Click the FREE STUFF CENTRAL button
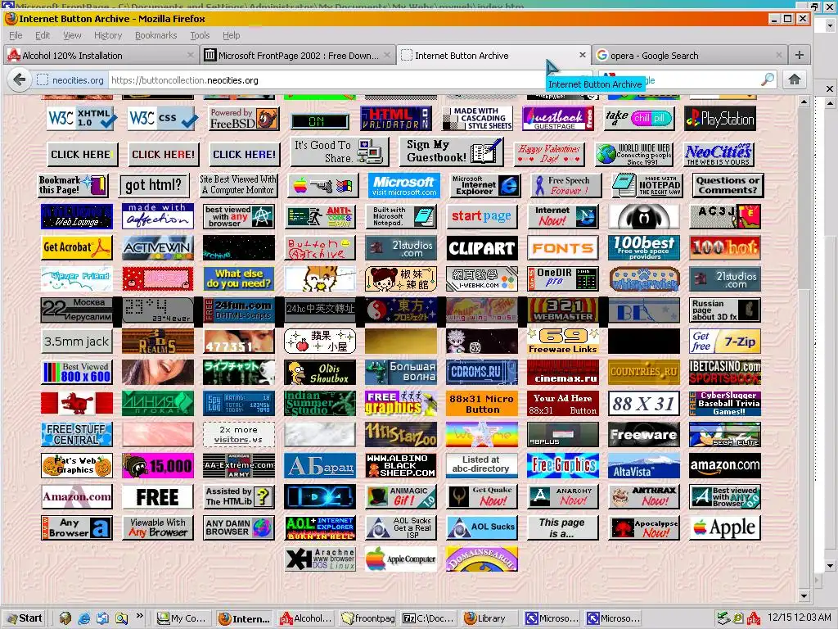The height and width of the screenshot is (629, 838). pos(77,434)
